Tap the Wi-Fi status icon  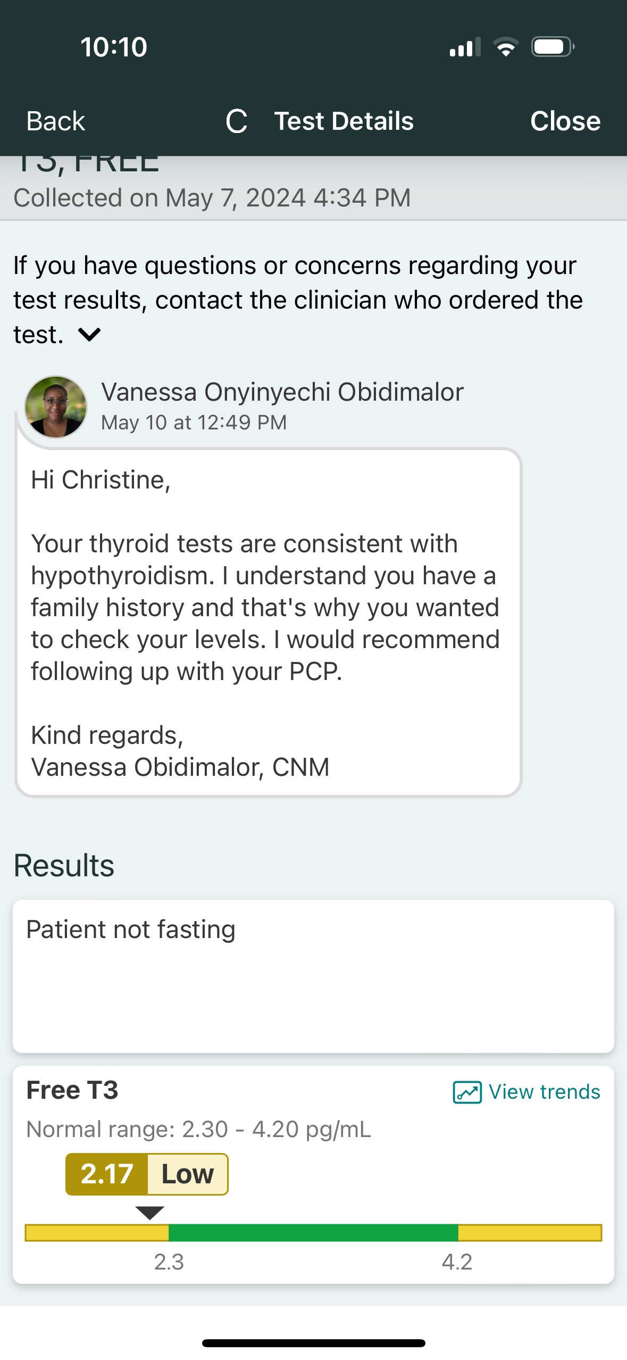[506, 47]
